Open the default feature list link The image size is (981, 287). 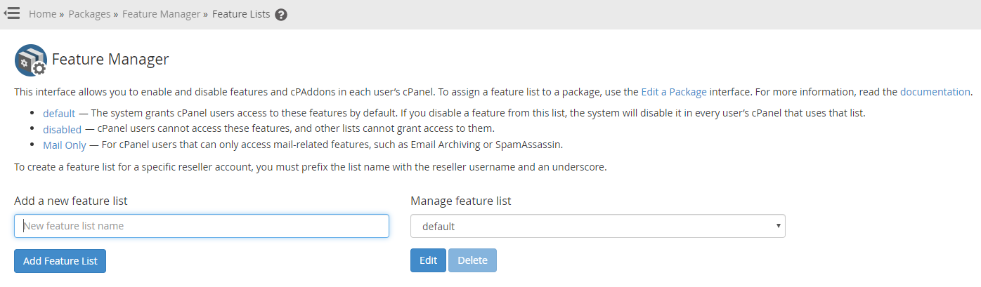(59, 113)
